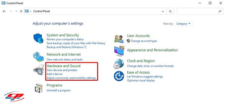Viewport: 226px width, 106px height.
Task: Go back with the left arrow button
Action: (4, 11)
